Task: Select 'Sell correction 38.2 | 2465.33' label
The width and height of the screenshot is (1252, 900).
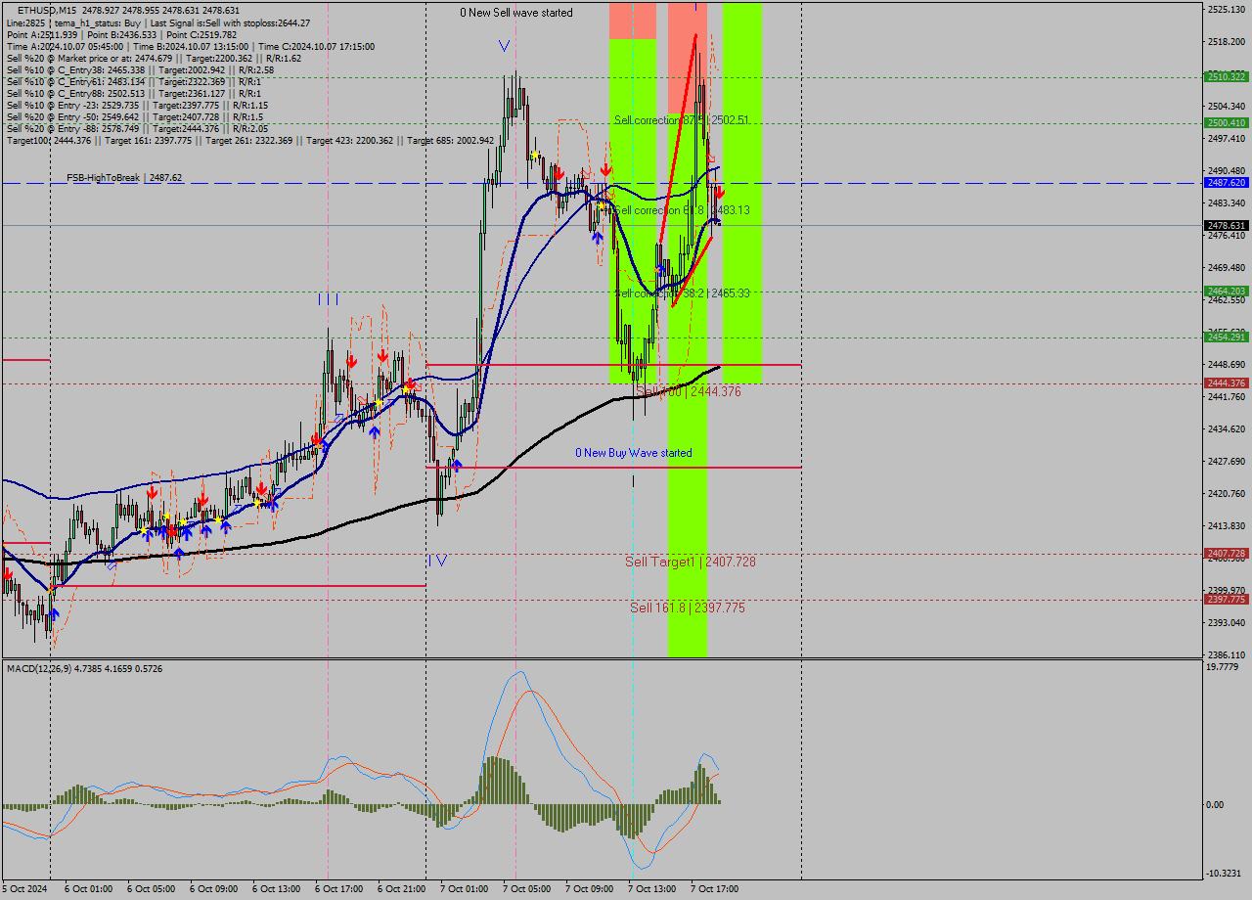Action: click(x=682, y=292)
